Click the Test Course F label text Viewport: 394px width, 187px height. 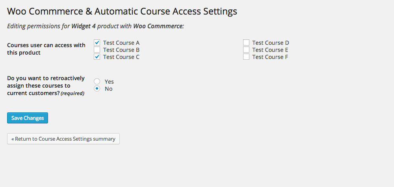click(x=270, y=57)
